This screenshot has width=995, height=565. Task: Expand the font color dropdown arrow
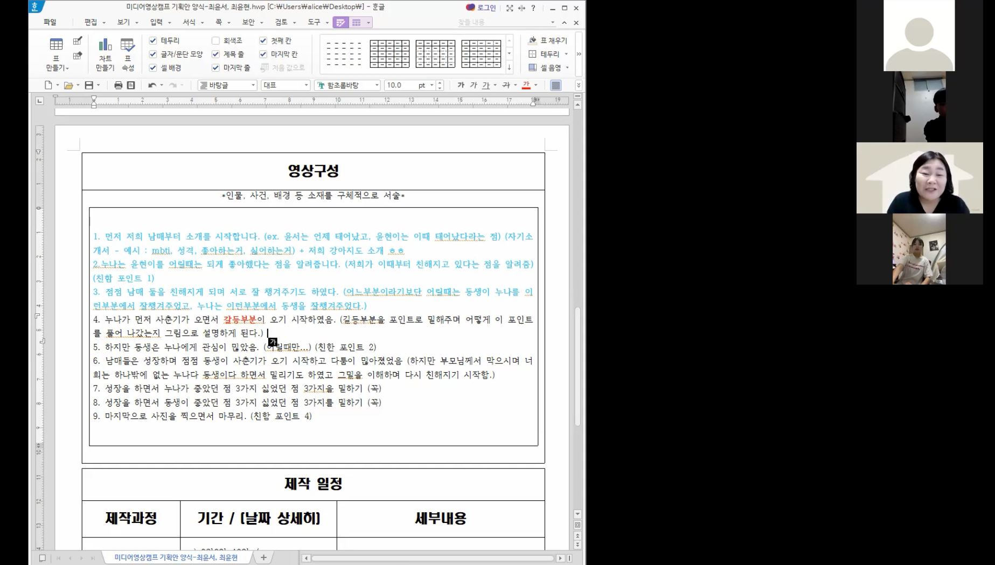pos(535,85)
